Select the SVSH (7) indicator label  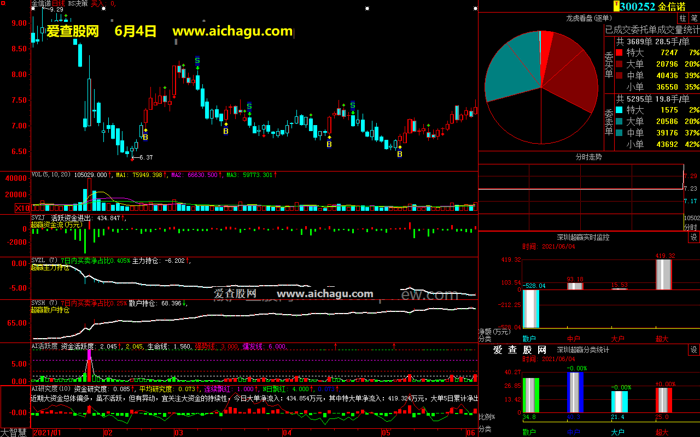point(44,303)
